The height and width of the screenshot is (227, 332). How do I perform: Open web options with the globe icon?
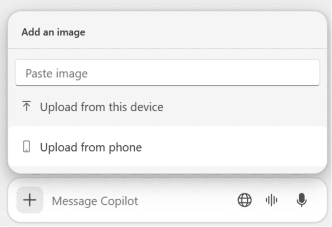(x=244, y=200)
